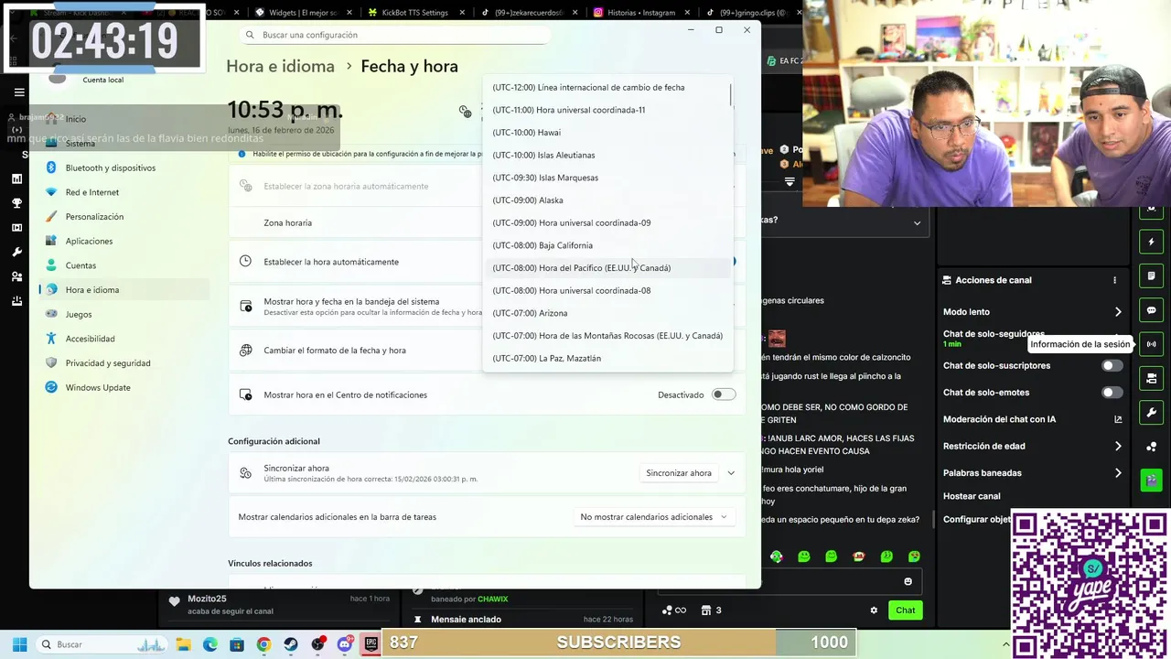
Task: Open Red e Internet settings section
Action: pyautogui.click(x=124, y=192)
